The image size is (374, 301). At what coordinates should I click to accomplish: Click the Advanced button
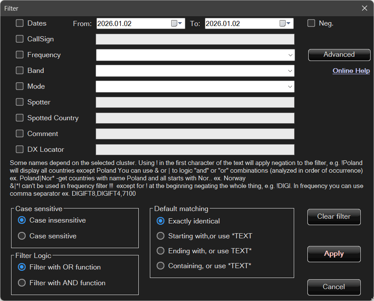point(339,55)
